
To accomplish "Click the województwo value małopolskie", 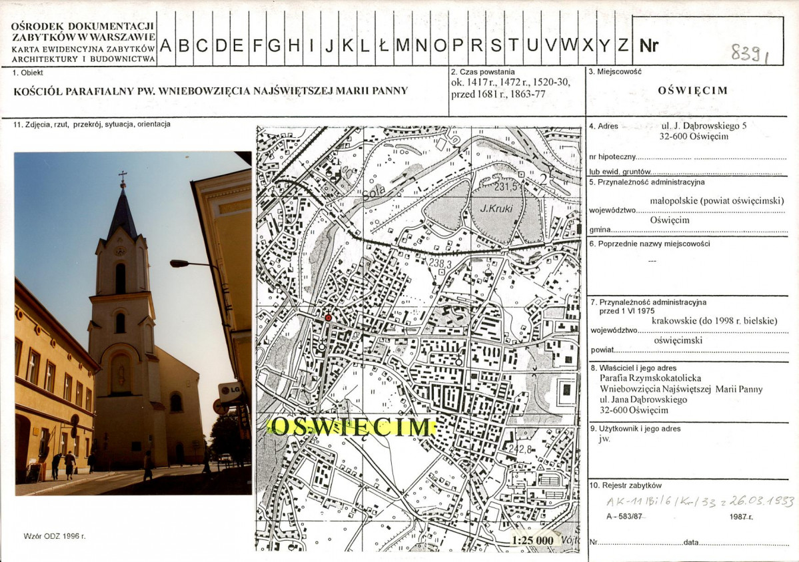I will (716, 200).
